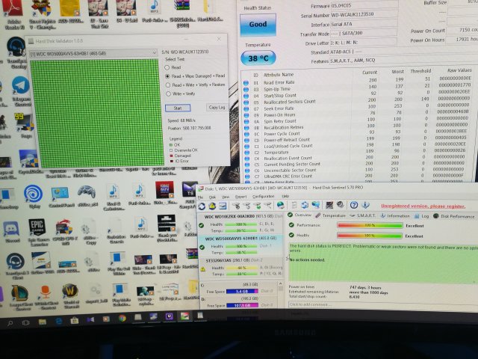Select the Read test option
Screen dimensions: 478x359
(x=167, y=67)
